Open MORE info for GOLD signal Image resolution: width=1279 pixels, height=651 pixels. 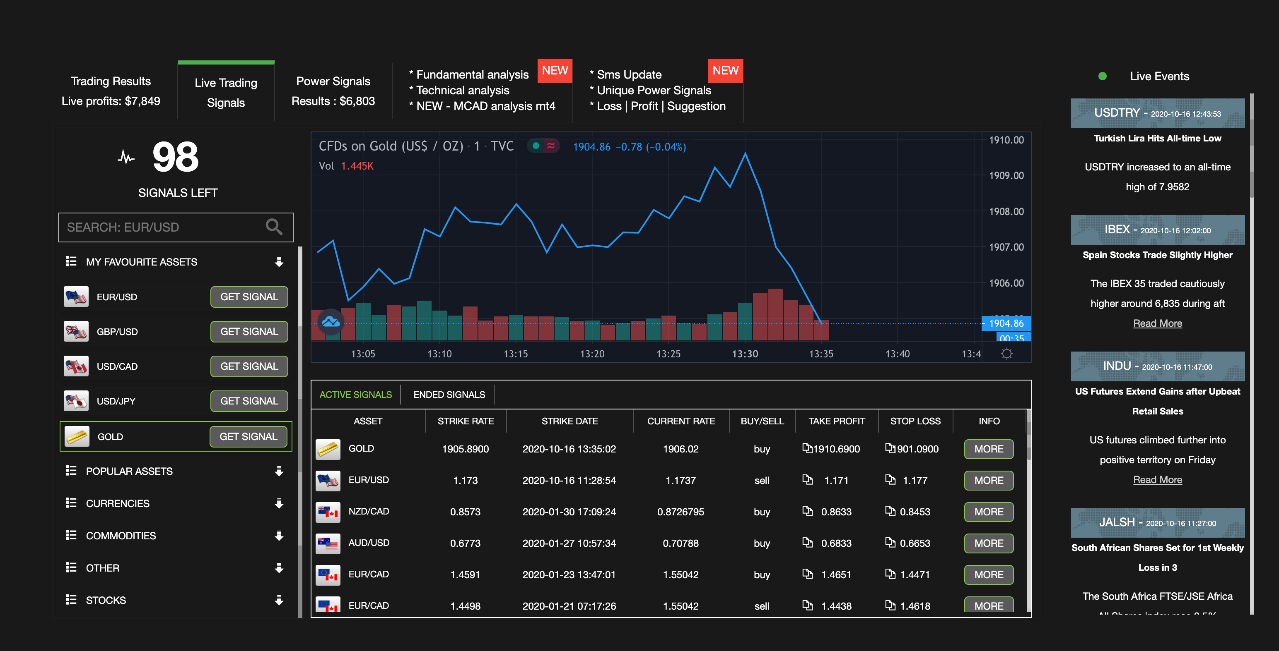point(989,449)
